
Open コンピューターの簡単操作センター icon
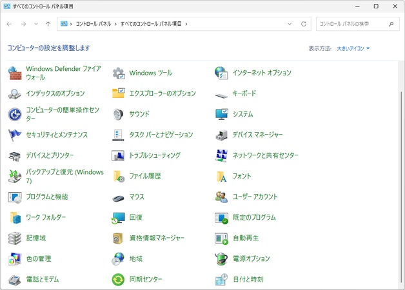[15, 114]
